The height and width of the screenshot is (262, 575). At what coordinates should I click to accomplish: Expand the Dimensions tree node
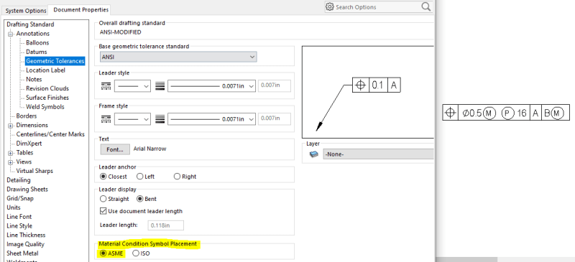[x=11, y=126]
